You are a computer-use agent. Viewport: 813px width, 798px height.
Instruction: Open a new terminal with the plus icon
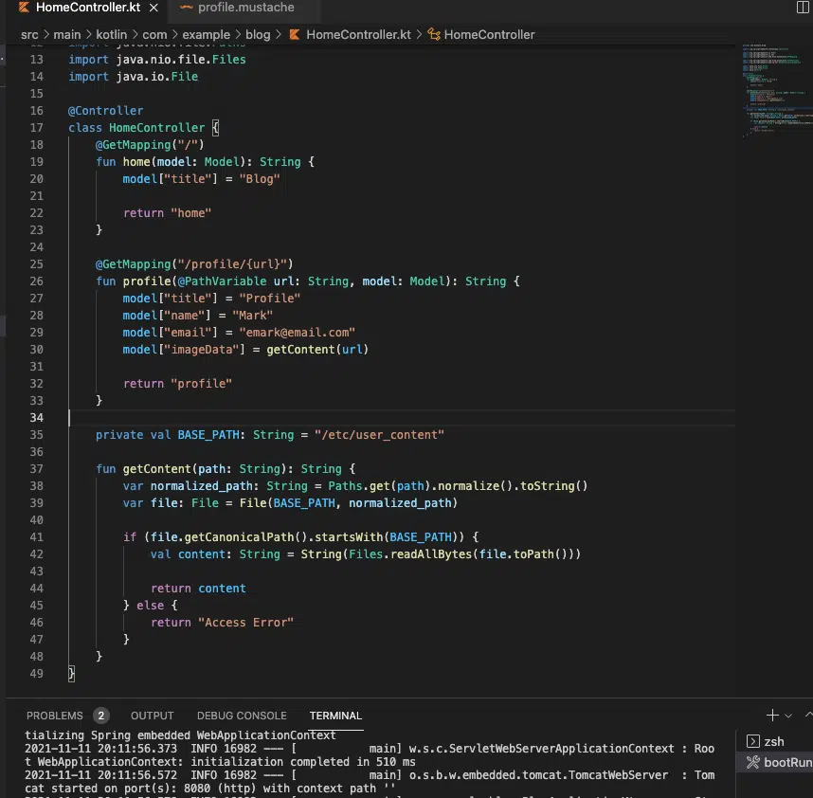[772, 715]
